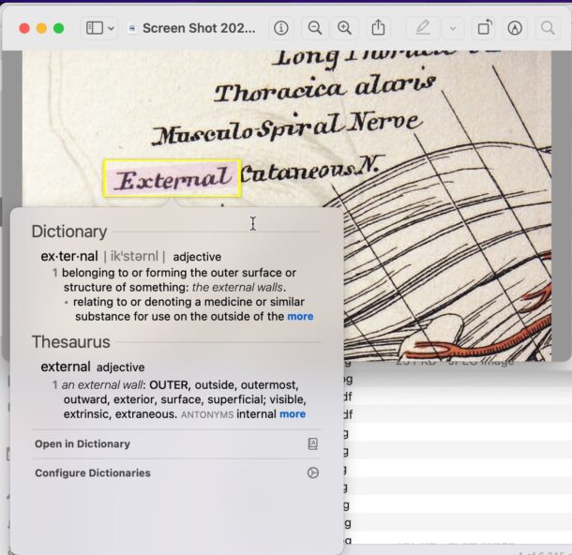
Task: Click the dictionary book icon
Action: 313,443
